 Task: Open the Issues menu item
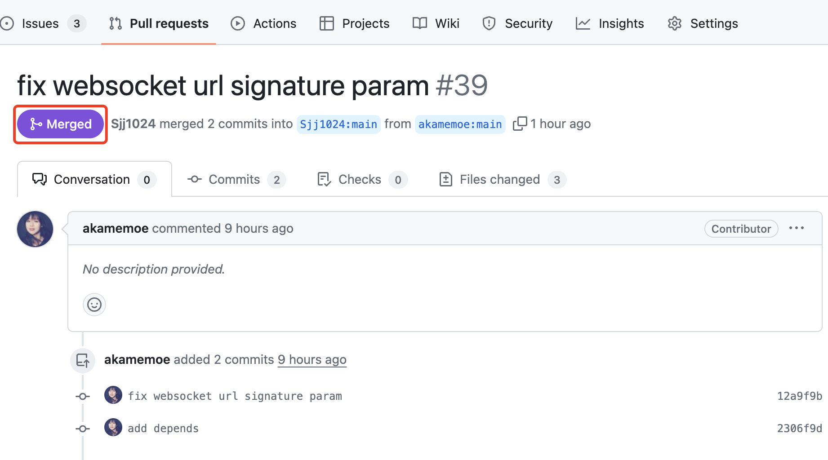pyautogui.click(x=40, y=23)
